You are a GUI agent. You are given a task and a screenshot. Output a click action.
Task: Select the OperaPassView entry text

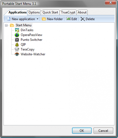[32, 35]
